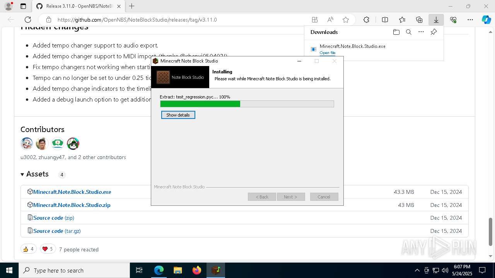The width and height of the screenshot is (495, 278).
Task: Click Minecraft.Note.Block.Studio.exe in Downloads panel
Action: click(x=352, y=46)
